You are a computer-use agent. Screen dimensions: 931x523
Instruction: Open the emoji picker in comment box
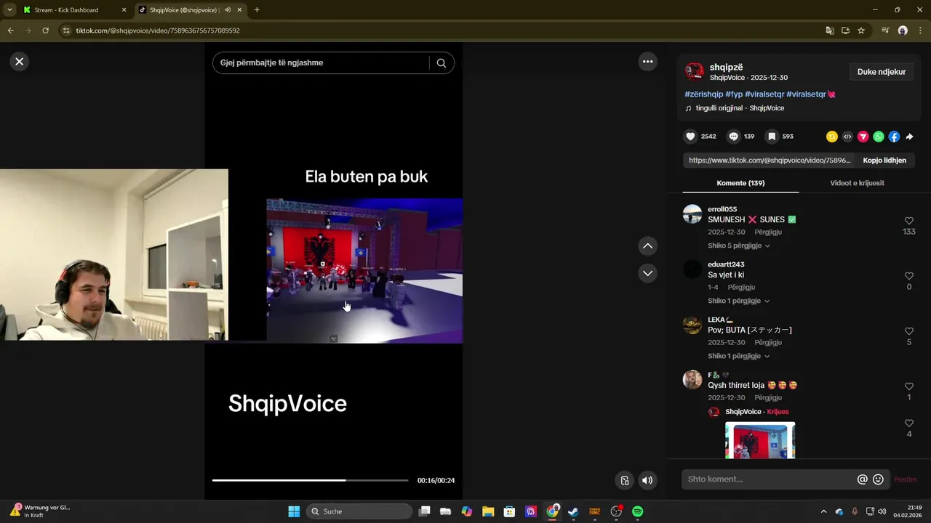(x=878, y=479)
